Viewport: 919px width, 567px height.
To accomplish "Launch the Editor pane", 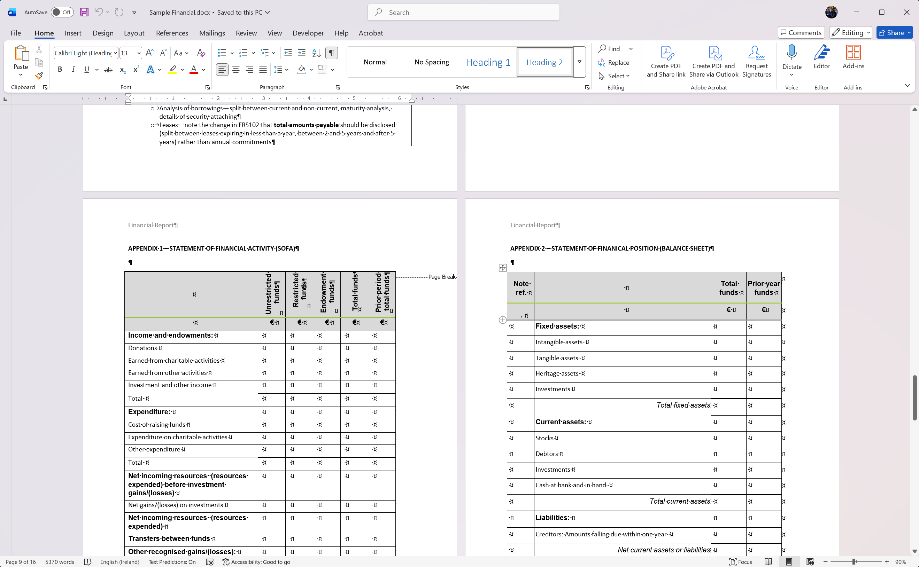I will click(x=821, y=60).
